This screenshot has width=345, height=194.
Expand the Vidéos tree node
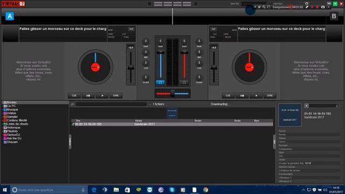pyautogui.click(x=2, y=113)
